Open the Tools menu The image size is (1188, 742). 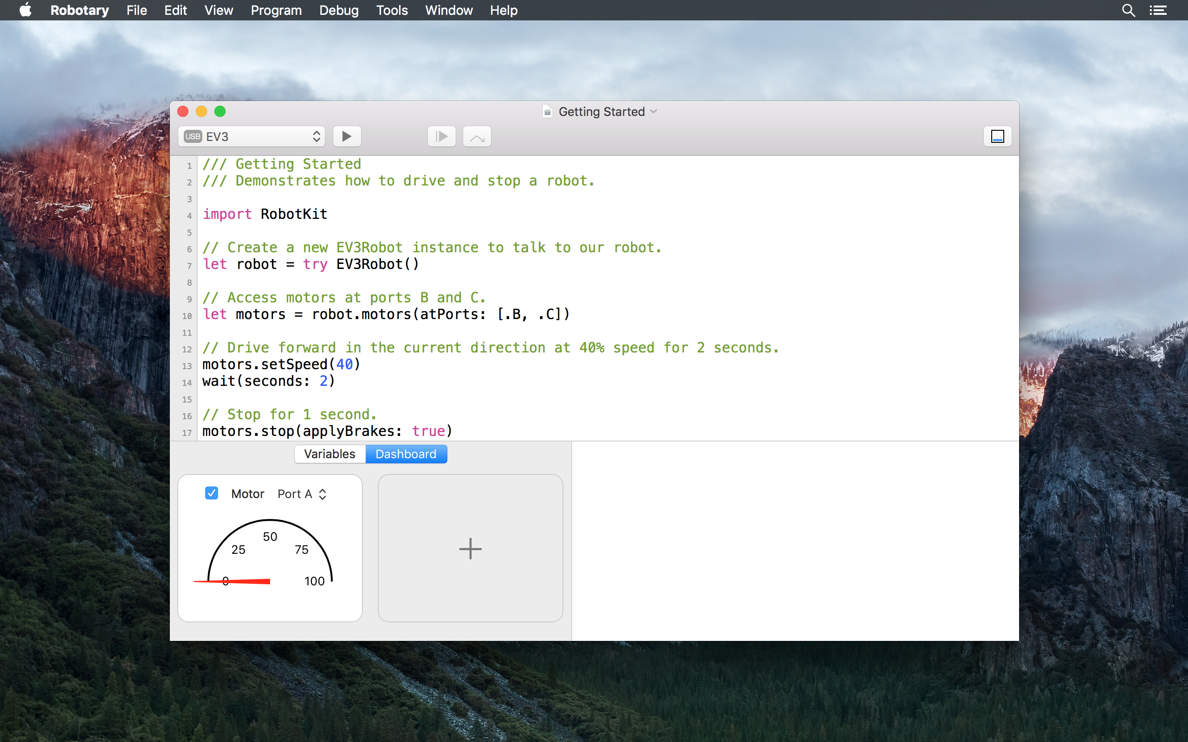[392, 10]
